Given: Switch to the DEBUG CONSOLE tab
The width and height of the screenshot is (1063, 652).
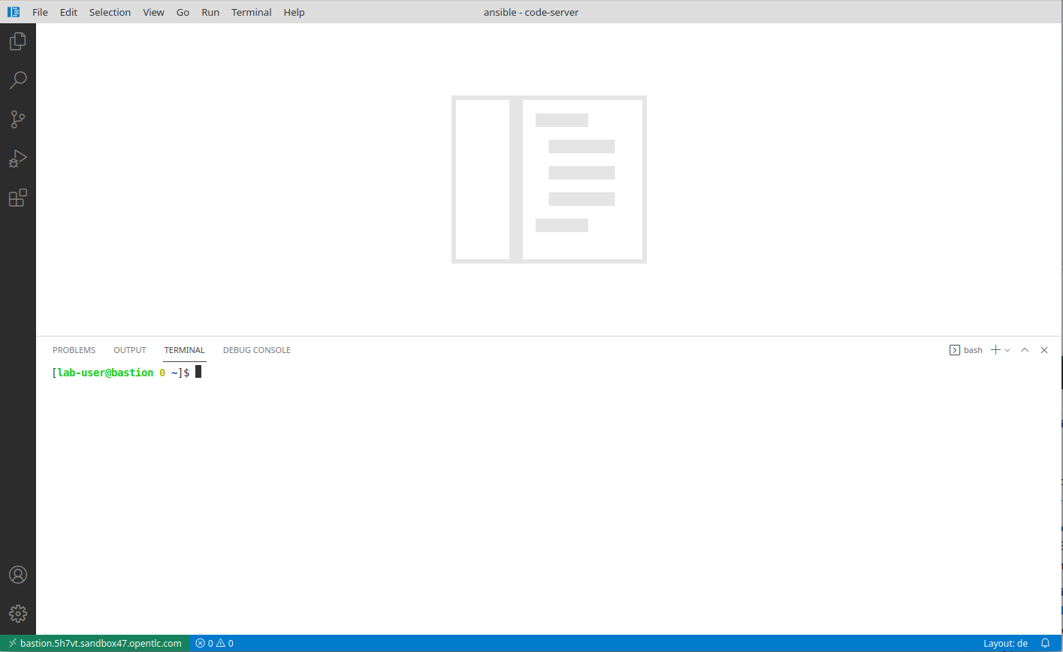Looking at the screenshot, I should coord(257,350).
